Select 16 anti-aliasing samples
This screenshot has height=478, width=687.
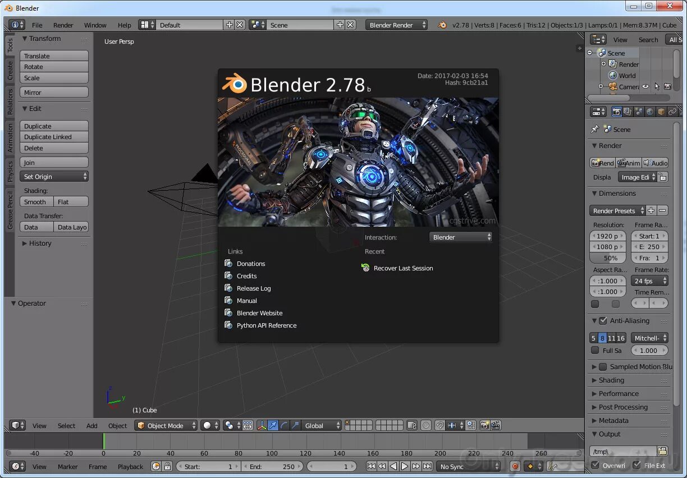coord(621,338)
